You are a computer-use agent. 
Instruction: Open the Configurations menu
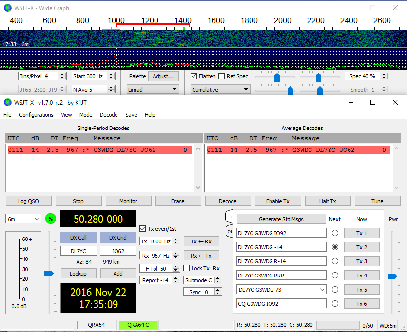click(x=36, y=115)
